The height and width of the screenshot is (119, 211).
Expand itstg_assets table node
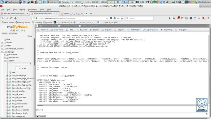point(7,100)
